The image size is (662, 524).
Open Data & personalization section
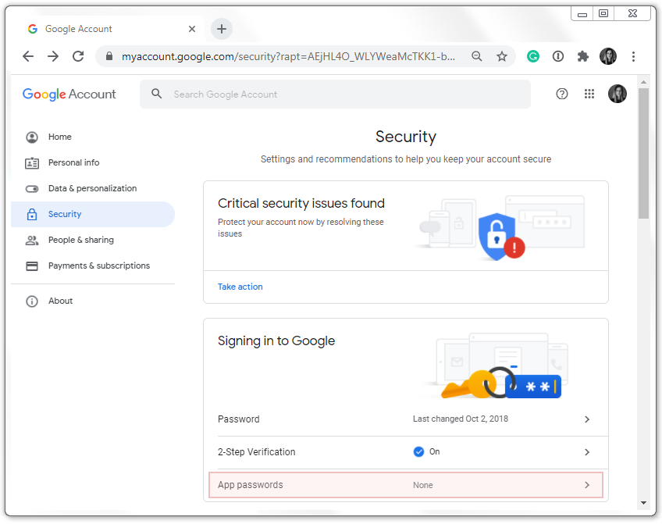(x=93, y=188)
